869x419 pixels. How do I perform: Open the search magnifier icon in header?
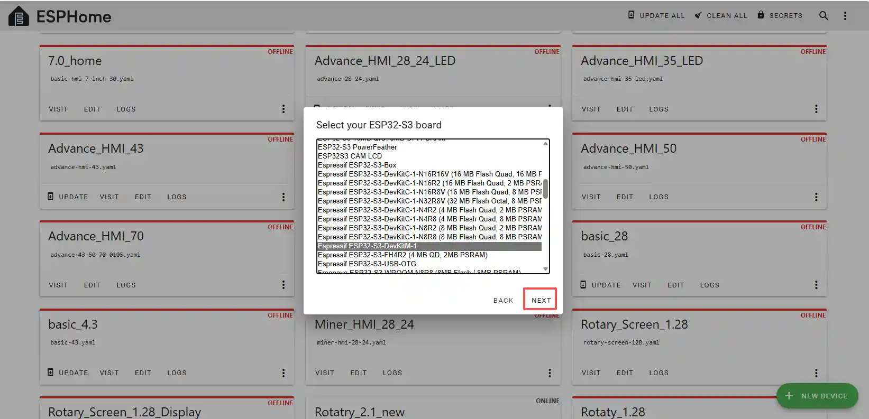[824, 16]
